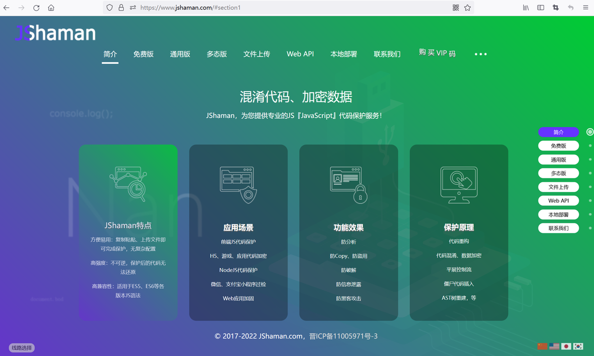
Task: Open the three-dots more menu in navigation
Action: [x=481, y=54]
